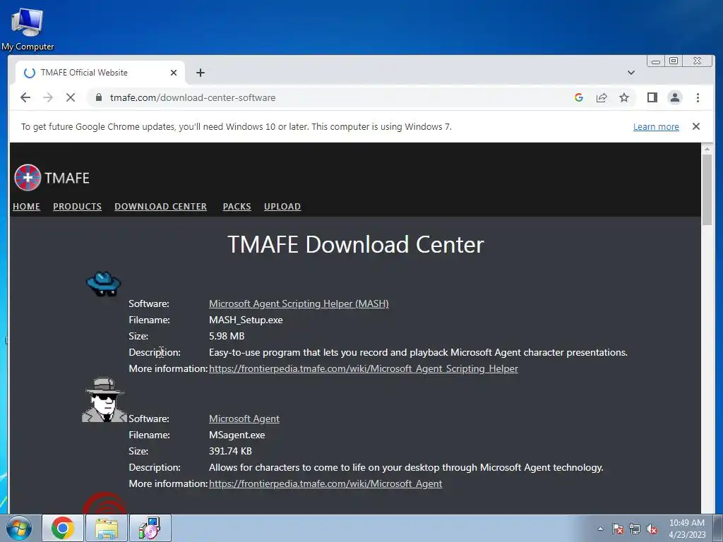Go back to the previous page
Screen dimensions: 723x542
click(x=25, y=97)
